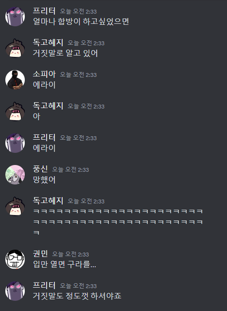Open 풍신's pink and green avatar
The width and height of the screenshot is (227, 311).
tap(15, 175)
